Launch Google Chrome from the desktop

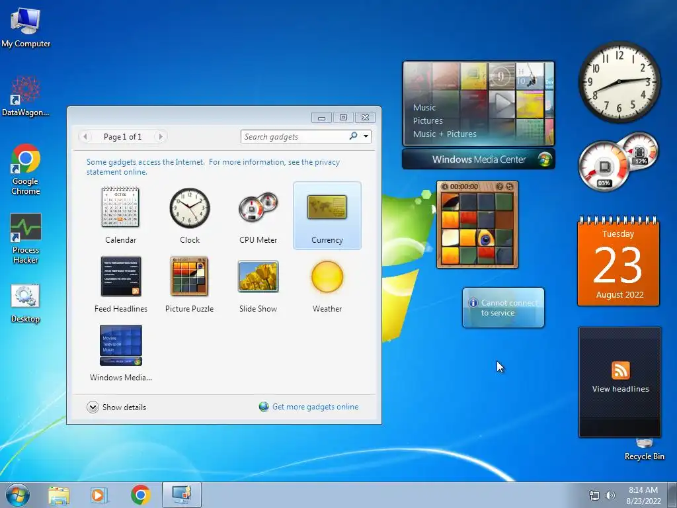[x=26, y=169]
